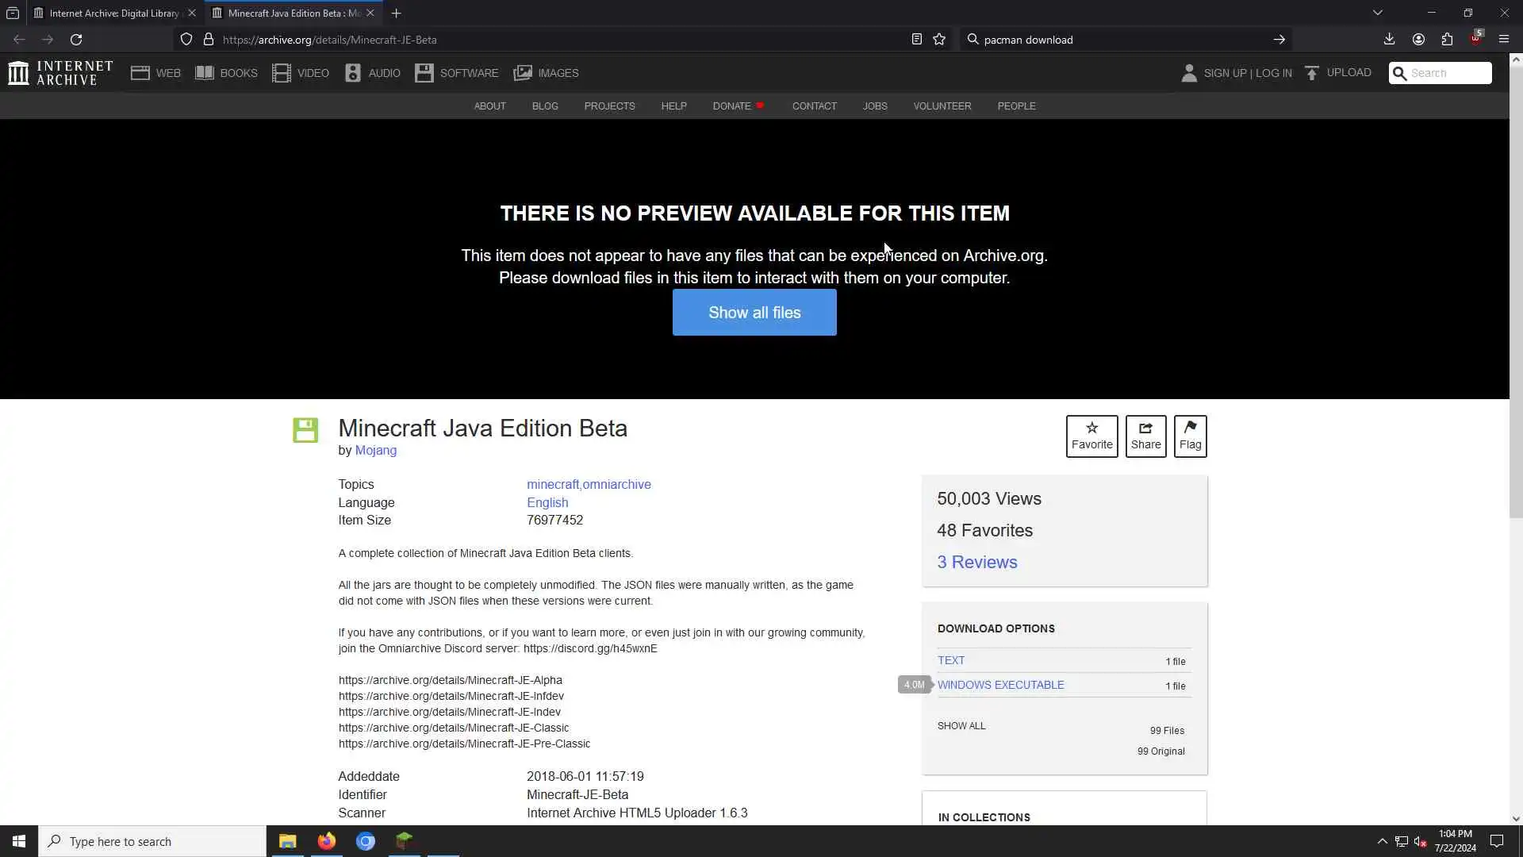This screenshot has width=1523, height=857.
Task: Open Firefox downloads panel icon
Action: click(1389, 40)
